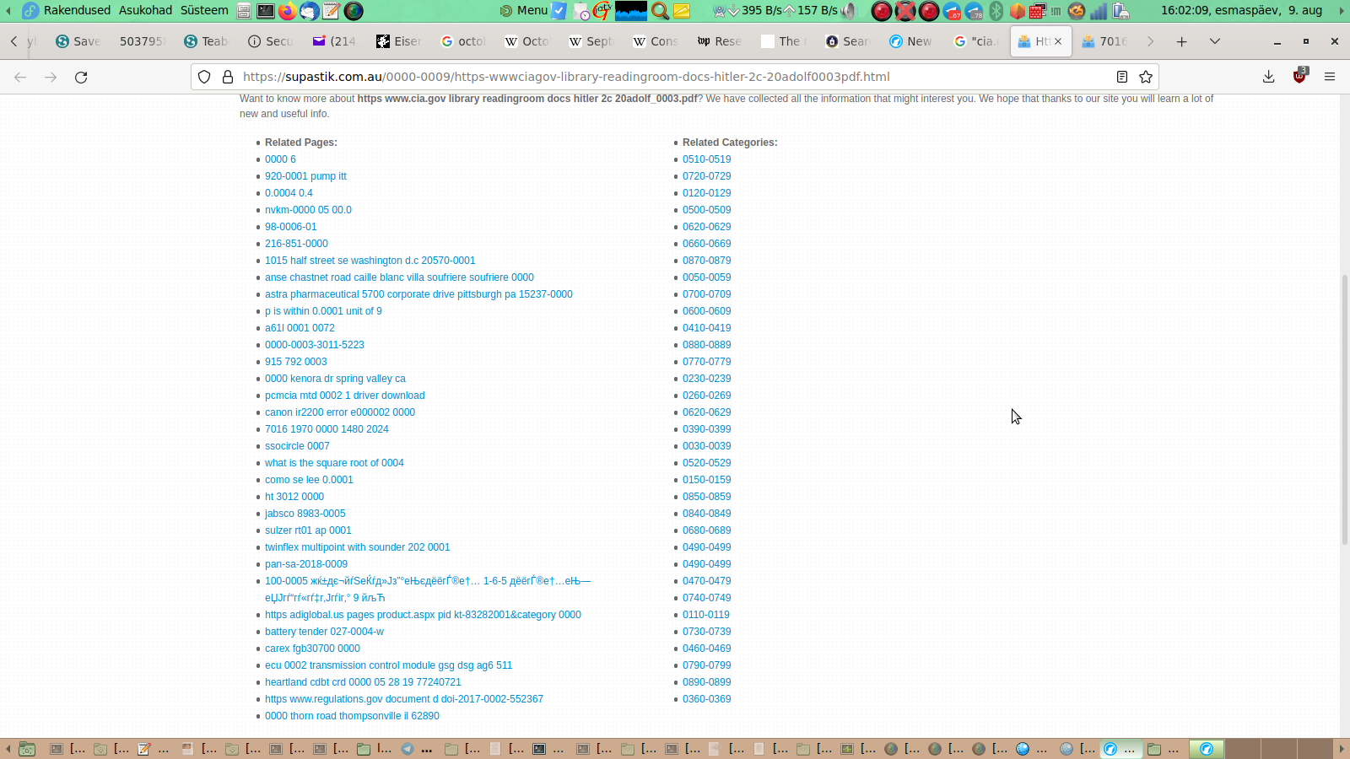This screenshot has width=1350, height=759.
Task: Open the 0510-0519 category link
Action: 707,159
